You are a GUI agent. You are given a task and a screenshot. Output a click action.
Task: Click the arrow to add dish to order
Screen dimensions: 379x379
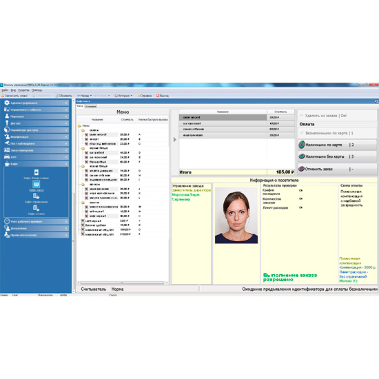point(175,139)
